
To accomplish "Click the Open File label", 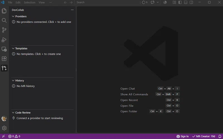I will (x=127, y=106).
